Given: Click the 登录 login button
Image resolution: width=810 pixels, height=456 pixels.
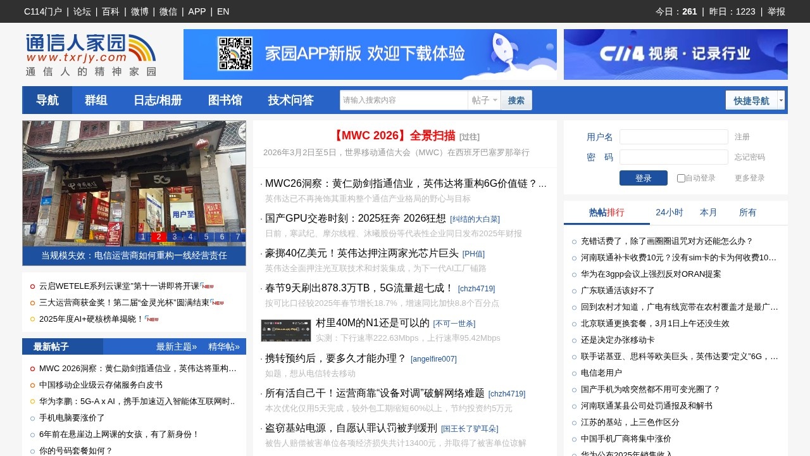Looking at the screenshot, I should pyautogui.click(x=643, y=178).
